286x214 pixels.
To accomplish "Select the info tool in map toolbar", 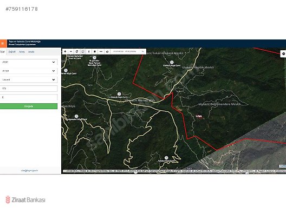I will 89,51.
